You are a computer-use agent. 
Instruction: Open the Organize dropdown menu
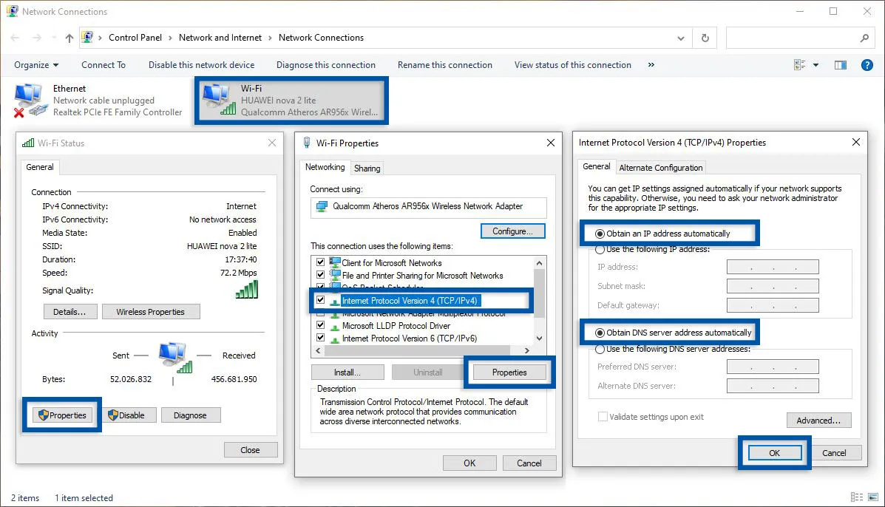click(x=36, y=65)
